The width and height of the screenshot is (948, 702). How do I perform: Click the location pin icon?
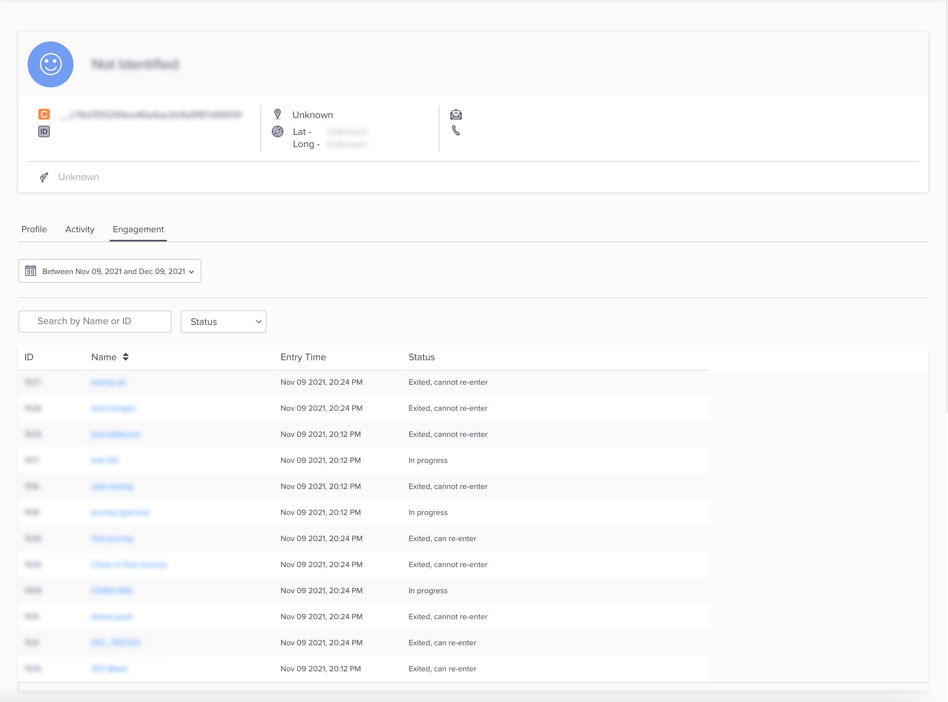pyautogui.click(x=278, y=114)
